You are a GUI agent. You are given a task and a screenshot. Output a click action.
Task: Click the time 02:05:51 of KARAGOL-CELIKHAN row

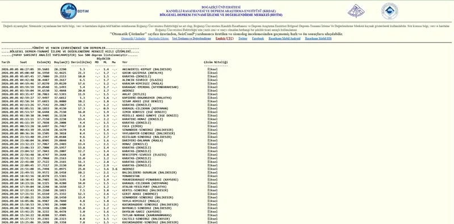[27, 109]
